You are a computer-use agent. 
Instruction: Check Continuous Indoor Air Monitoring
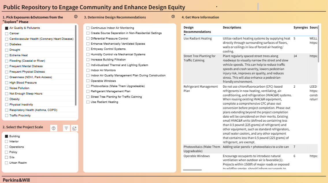pos(88,28)
